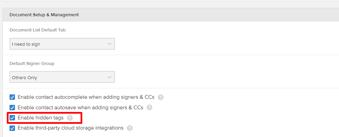Open the 'Others Only' signer group dropdown
The height and width of the screenshot is (137, 339).
click(62, 77)
